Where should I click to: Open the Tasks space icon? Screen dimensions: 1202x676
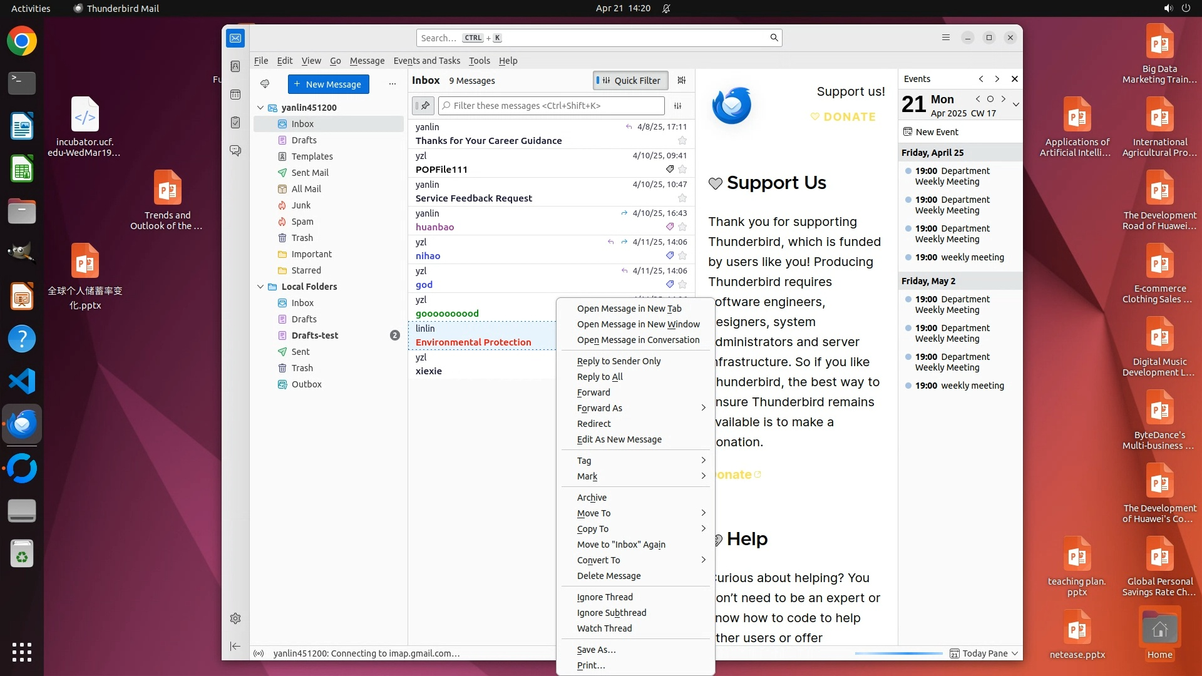235,123
